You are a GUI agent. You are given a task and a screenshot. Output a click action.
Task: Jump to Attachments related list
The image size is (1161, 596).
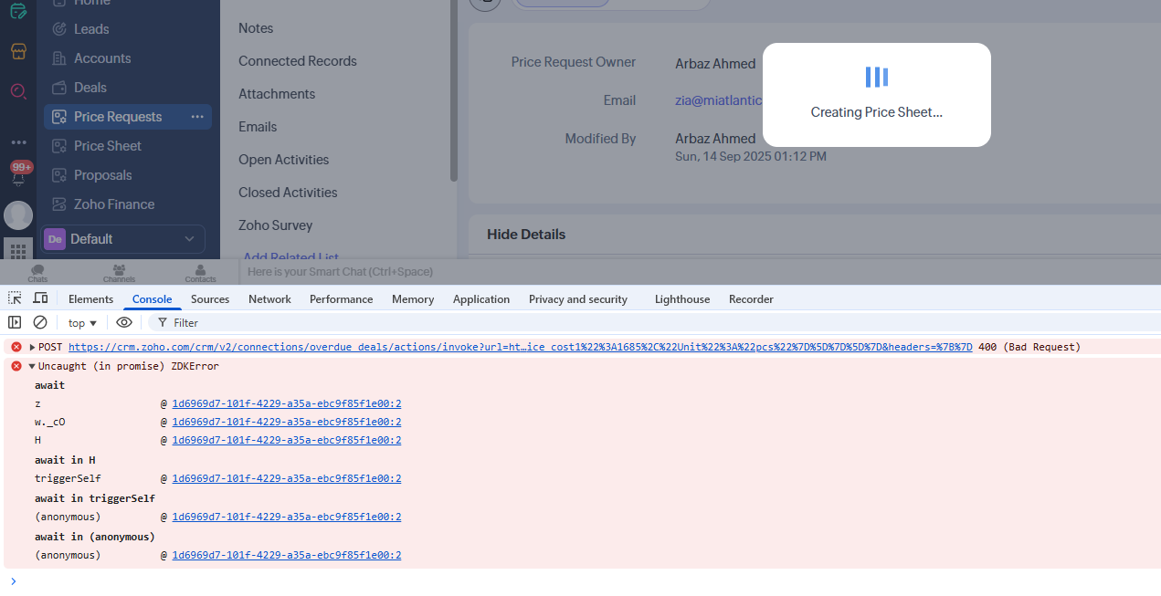(x=277, y=94)
